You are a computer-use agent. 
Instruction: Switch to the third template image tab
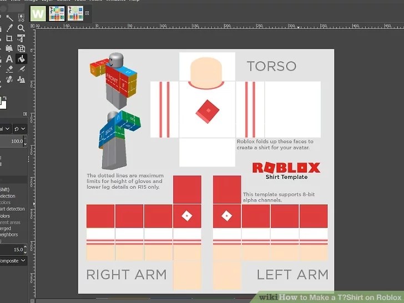click(x=75, y=14)
